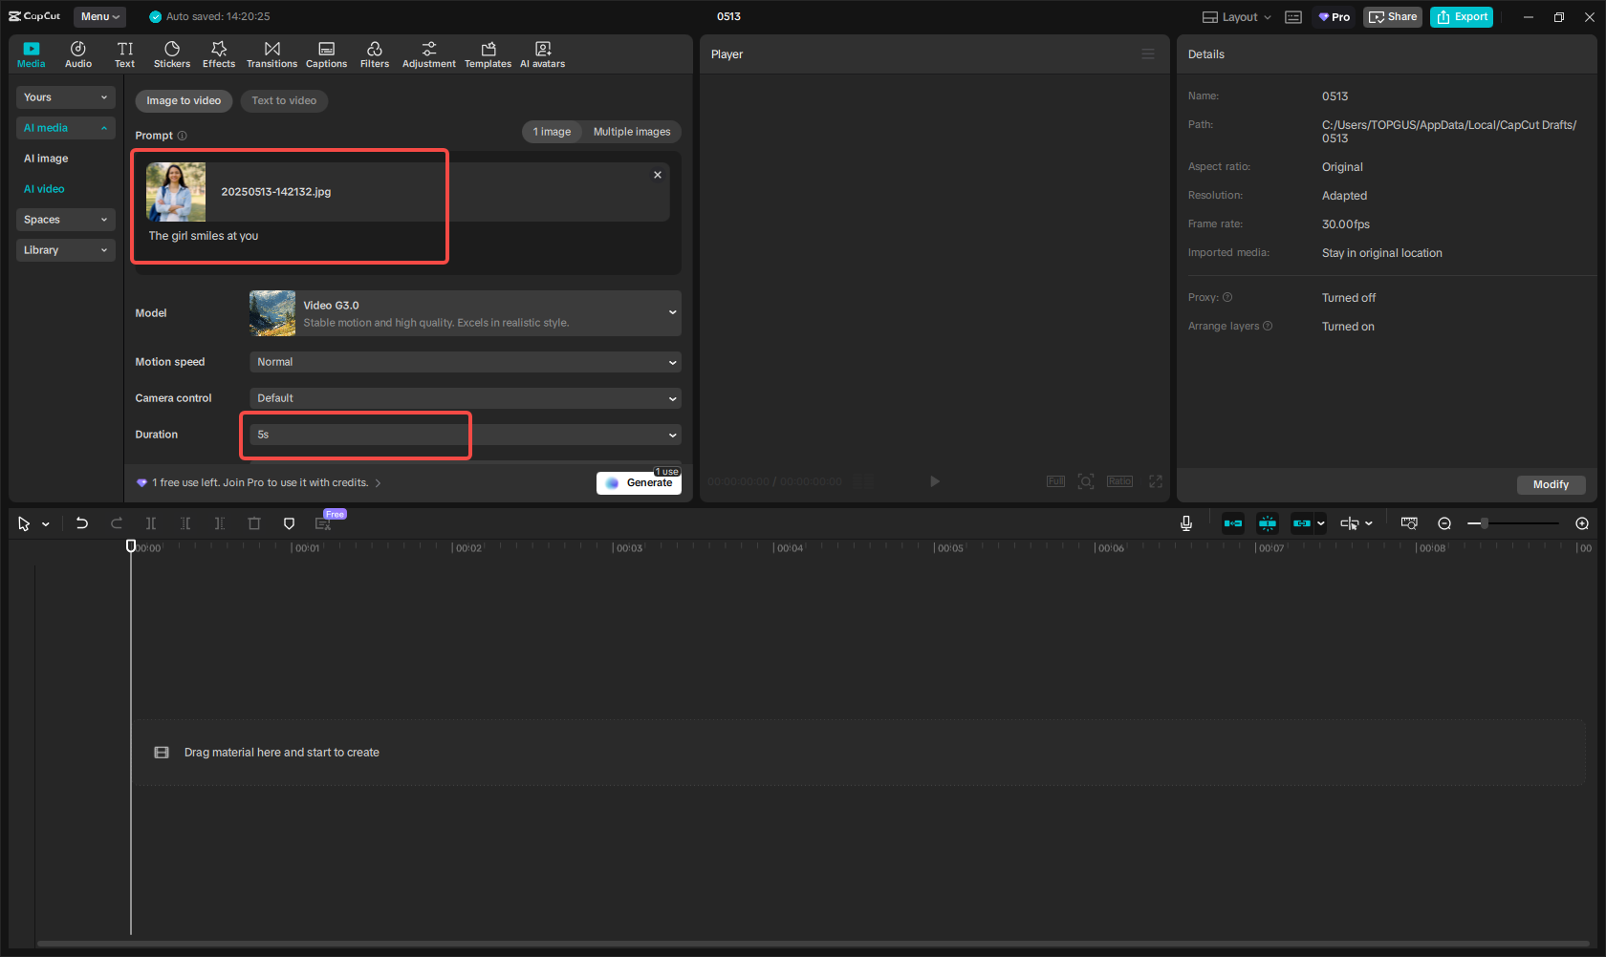The height and width of the screenshot is (957, 1606).
Task: Select the 20250513-142132.jpg image thumbnail
Action: tap(176, 191)
